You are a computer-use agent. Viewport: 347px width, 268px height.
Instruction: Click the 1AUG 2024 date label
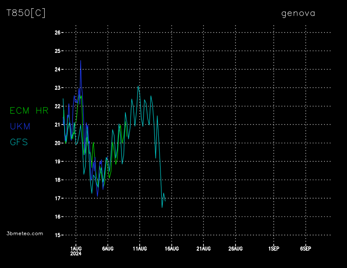coord(76,251)
